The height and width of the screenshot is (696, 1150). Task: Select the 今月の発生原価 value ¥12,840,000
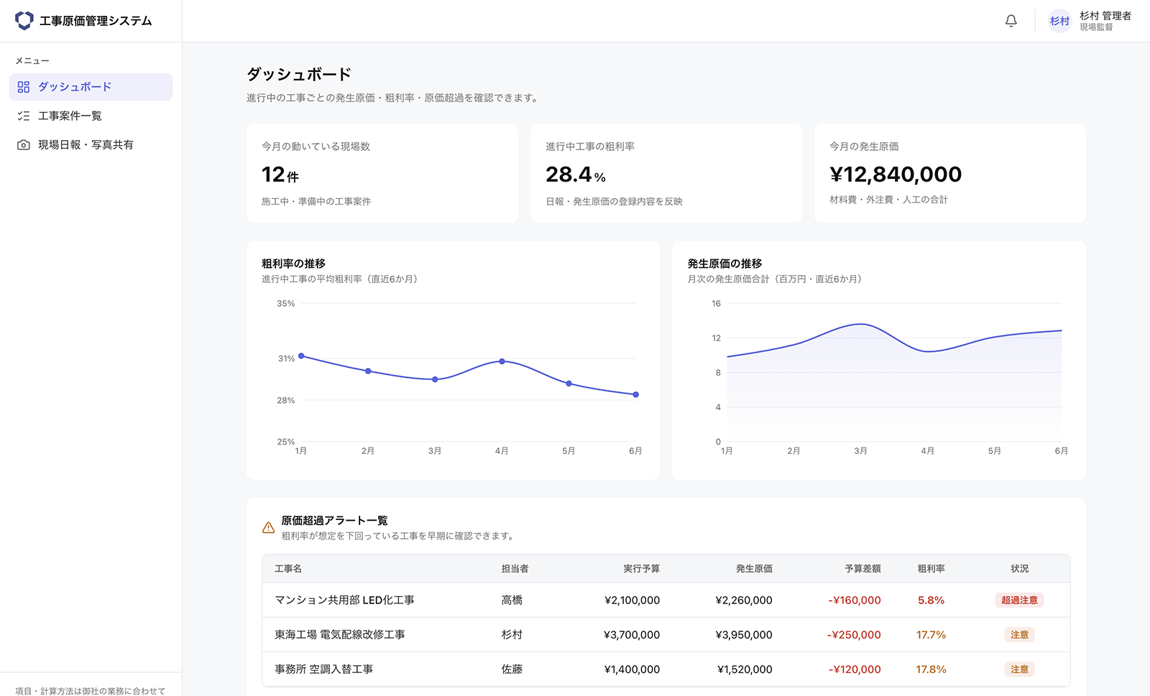[x=896, y=175]
